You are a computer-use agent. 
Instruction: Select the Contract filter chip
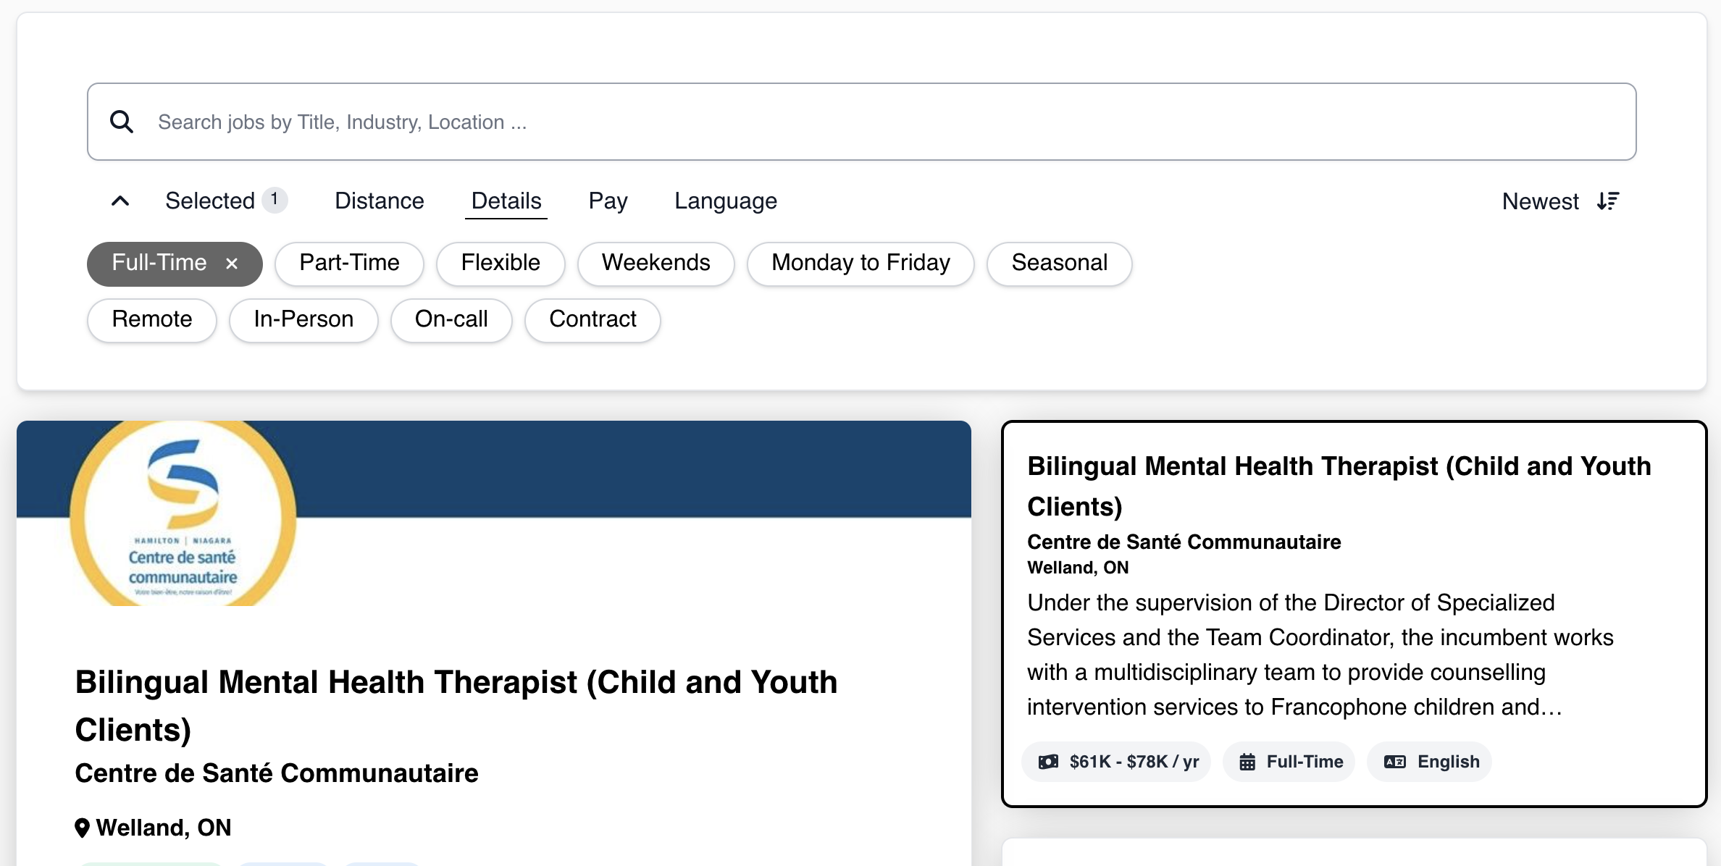592,319
